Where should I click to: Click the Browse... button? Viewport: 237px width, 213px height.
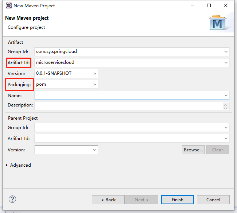click(193, 150)
